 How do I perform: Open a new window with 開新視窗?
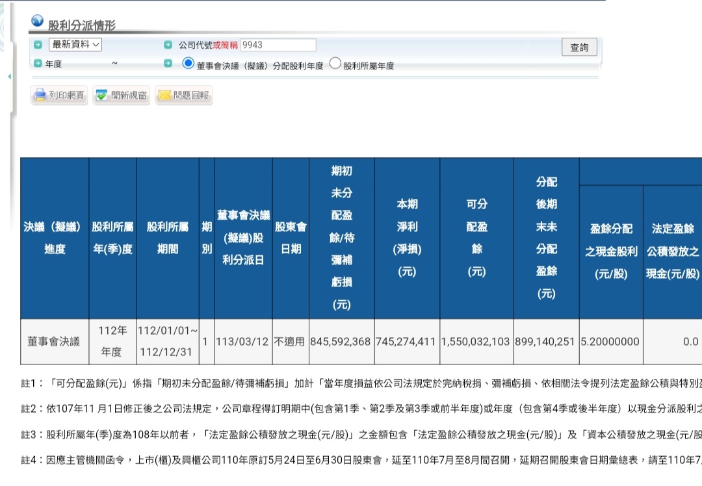121,96
